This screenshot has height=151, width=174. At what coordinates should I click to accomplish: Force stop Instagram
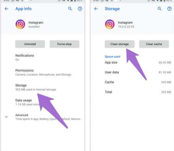pyautogui.click(x=65, y=44)
